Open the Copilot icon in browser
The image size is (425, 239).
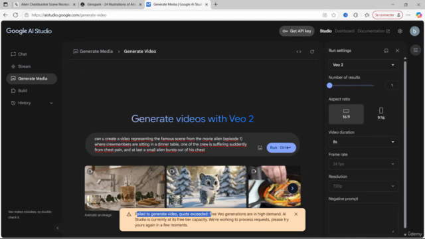point(419,15)
